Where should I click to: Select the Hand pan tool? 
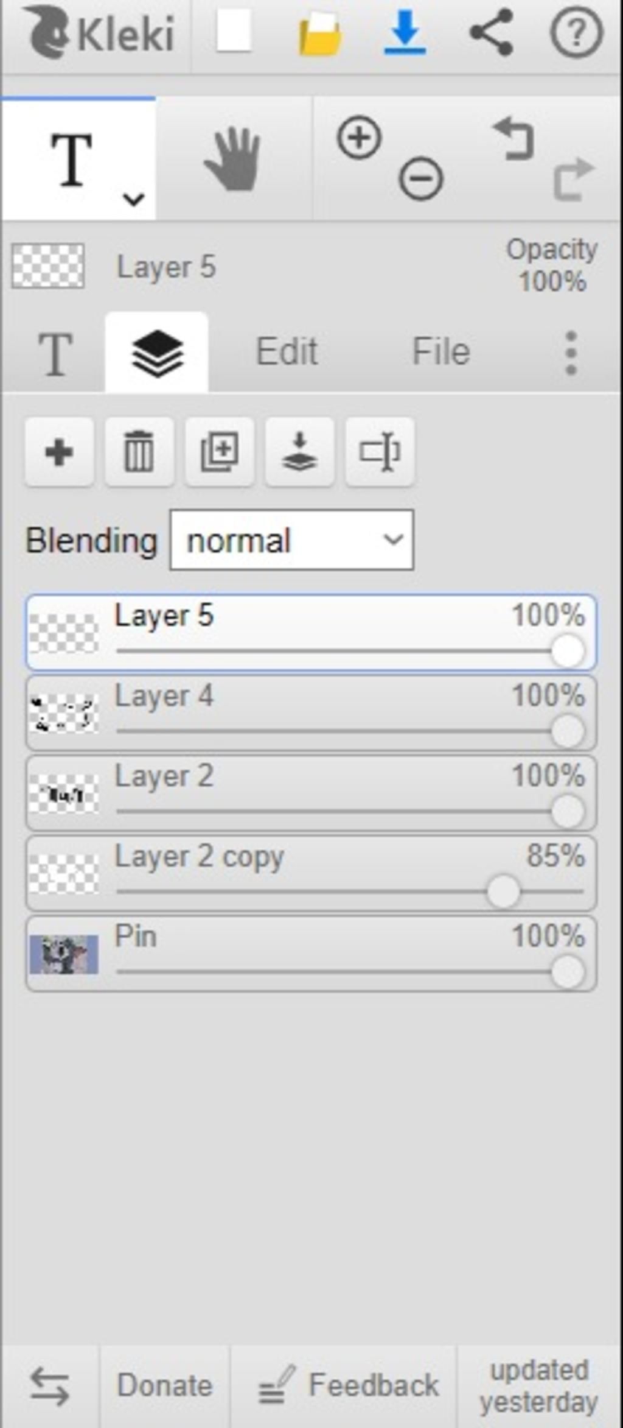[233, 159]
